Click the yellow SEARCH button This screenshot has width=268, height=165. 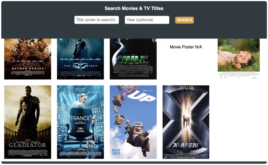(184, 20)
